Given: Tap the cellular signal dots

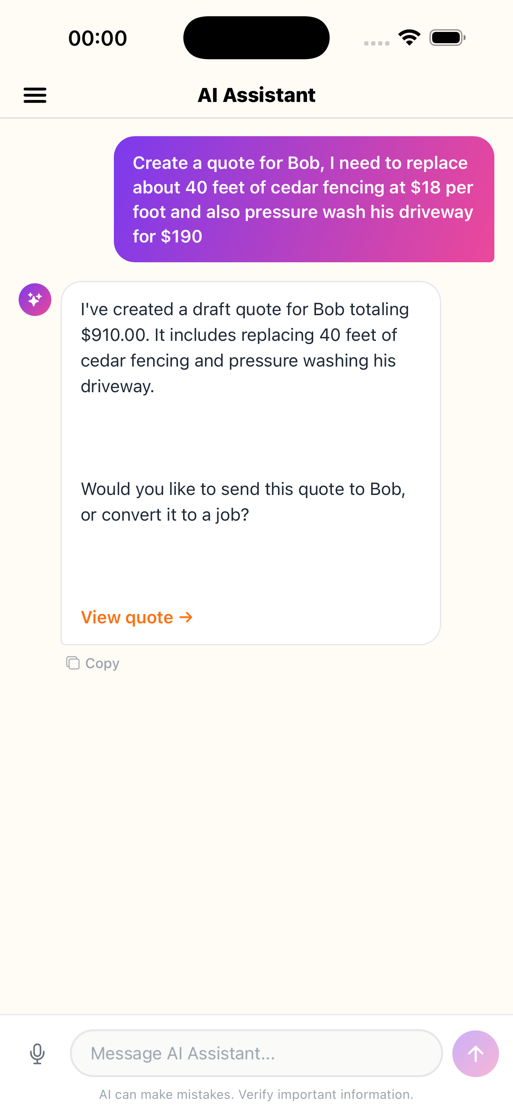Looking at the screenshot, I should pyautogui.click(x=376, y=43).
